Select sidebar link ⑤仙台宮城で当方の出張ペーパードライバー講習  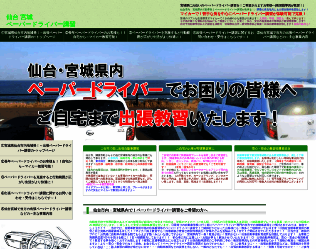tap(36, 211)
